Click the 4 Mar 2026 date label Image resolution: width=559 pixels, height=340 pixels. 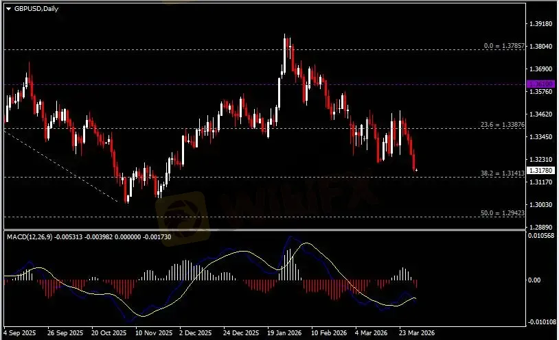point(371,333)
